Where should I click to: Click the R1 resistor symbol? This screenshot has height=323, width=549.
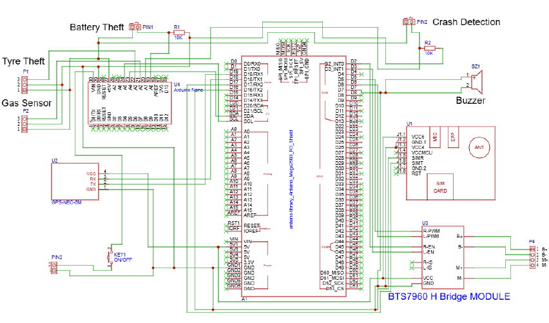[179, 32]
